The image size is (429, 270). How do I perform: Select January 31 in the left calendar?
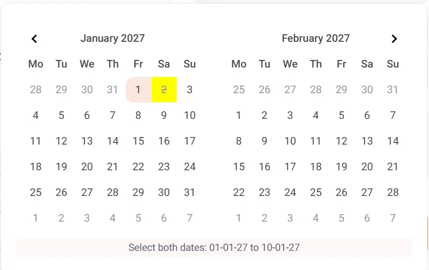point(190,192)
